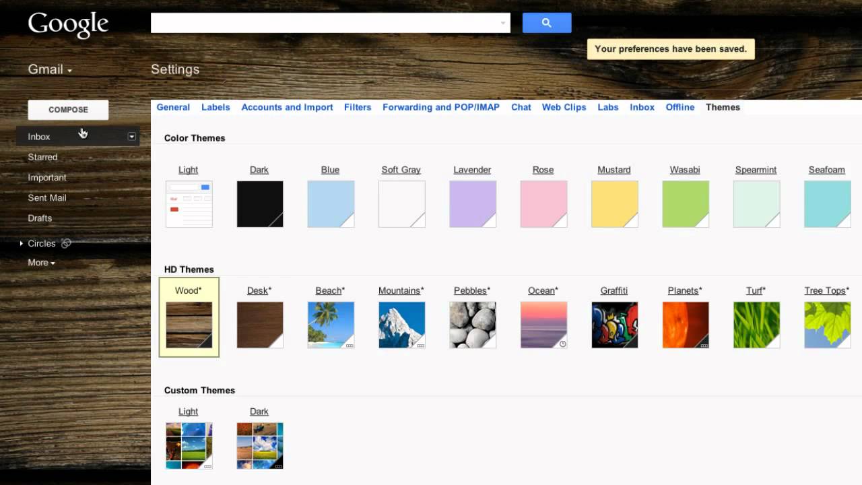The width and height of the screenshot is (862, 485).
Task: Choose the Beach HD theme thumbnail
Action: click(331, 325)
